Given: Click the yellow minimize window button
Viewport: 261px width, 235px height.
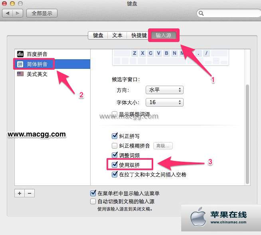Looking at the screenshot, I should tap(12, 3).
